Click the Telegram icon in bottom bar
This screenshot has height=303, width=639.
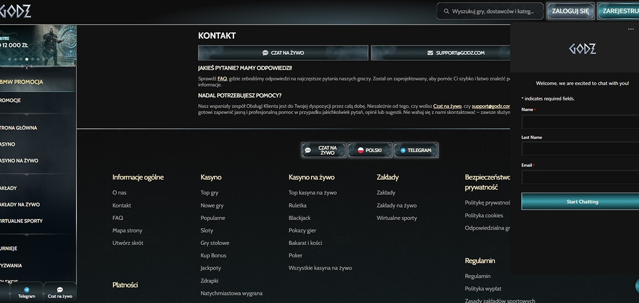[x=26, y=289]
